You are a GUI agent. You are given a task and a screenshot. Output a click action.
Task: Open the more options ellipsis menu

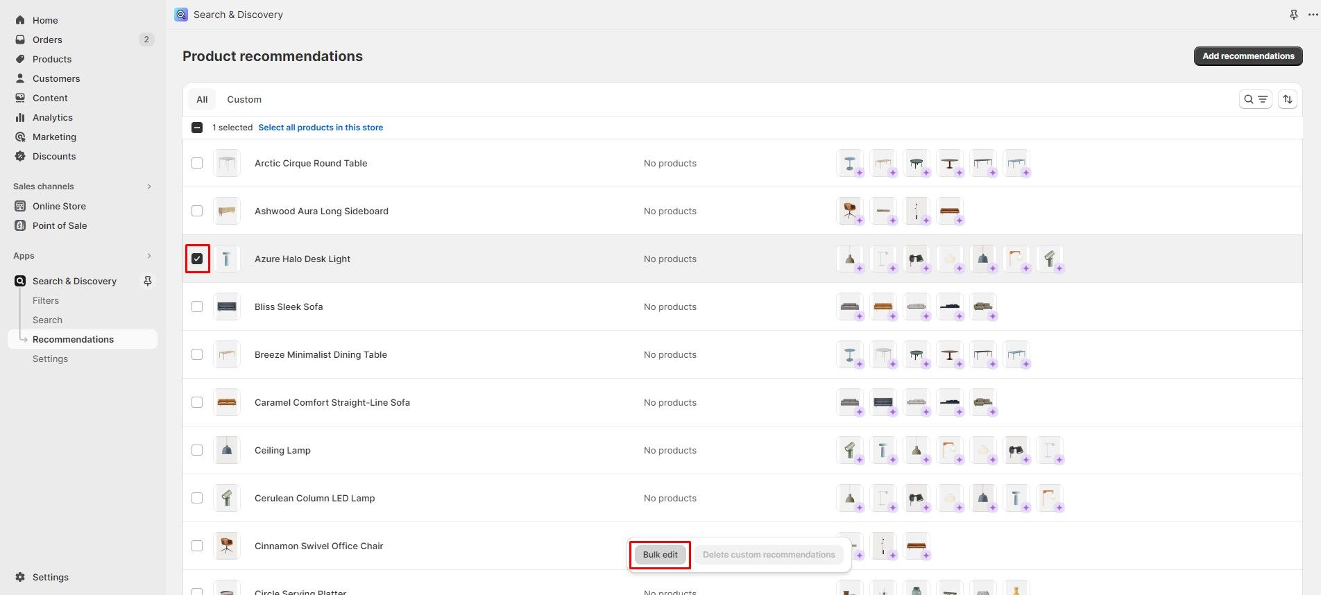point(1312,15)
